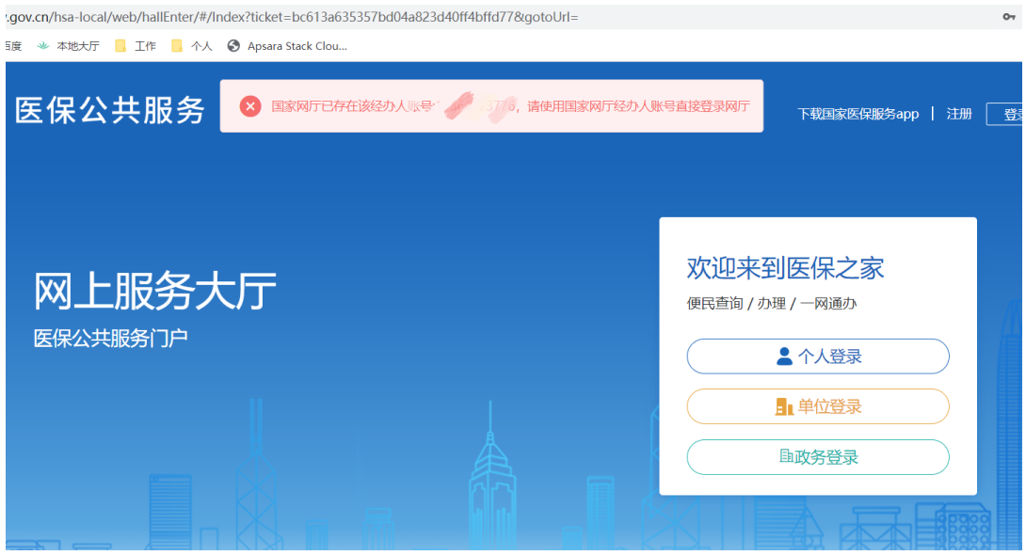Choose 单位登录 with building icon
The height and width of the screenshot is (555, 1026).
pos(818,406)
